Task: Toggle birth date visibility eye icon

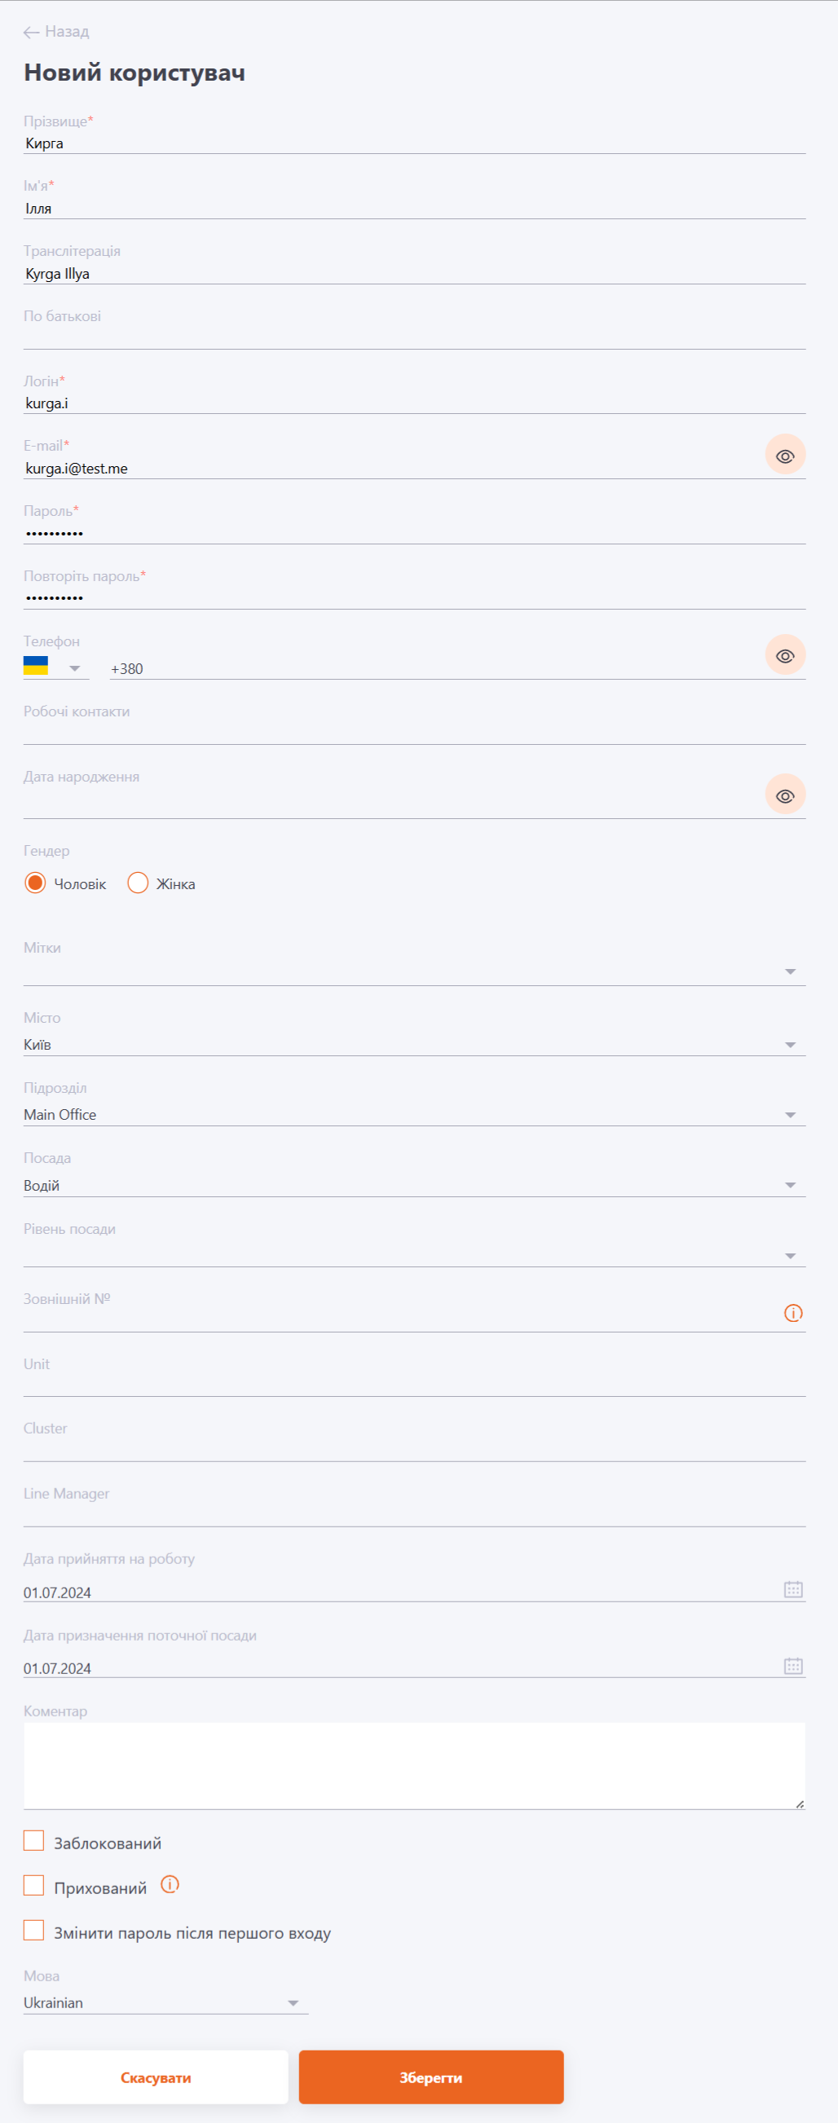Action: pyautogui.click(x=784, y=795)
